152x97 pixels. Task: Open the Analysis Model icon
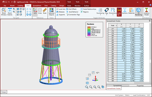coord(146,12)
